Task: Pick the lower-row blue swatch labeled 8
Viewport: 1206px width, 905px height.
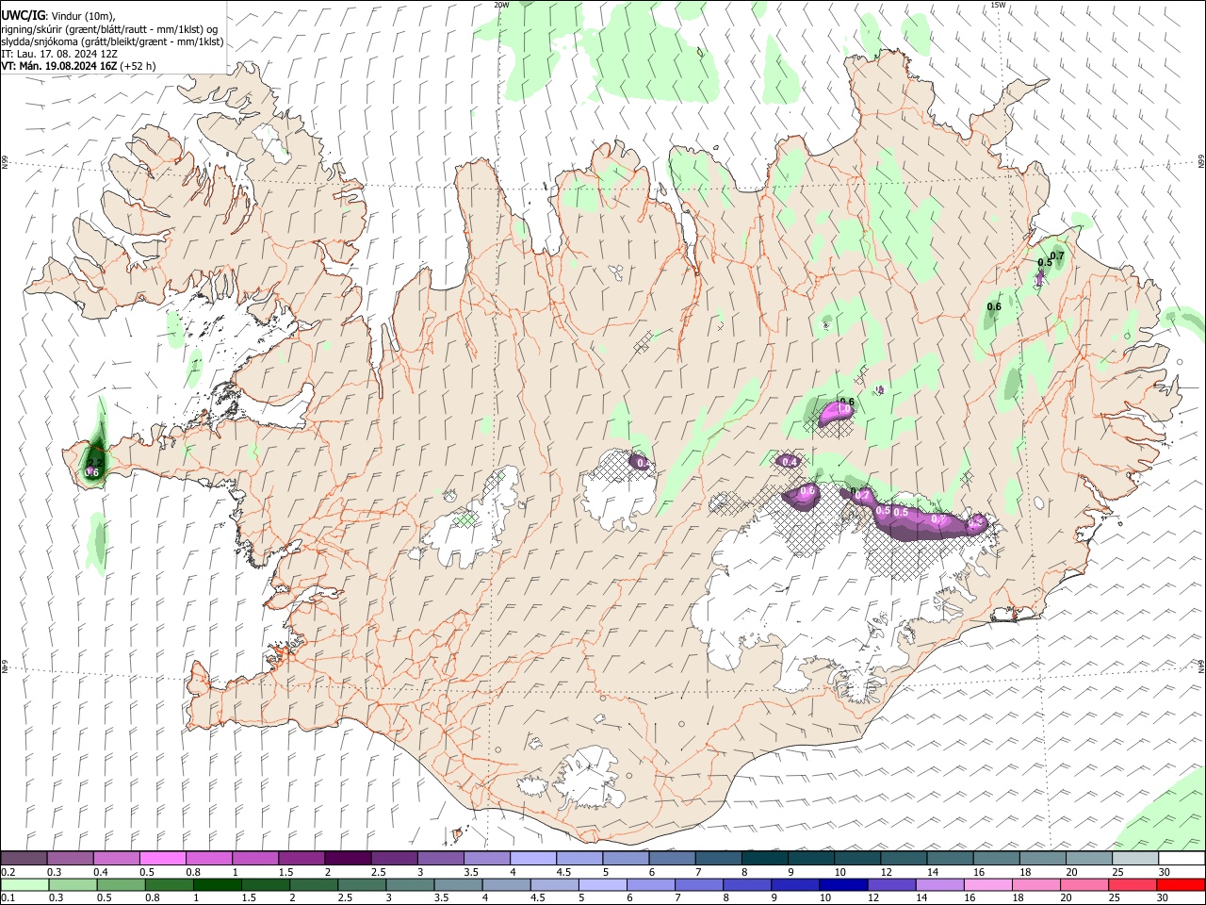Action: pos(747,885)
